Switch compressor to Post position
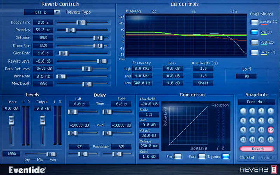The width and height of the screenshot is (280, 175). click(202, 156)
